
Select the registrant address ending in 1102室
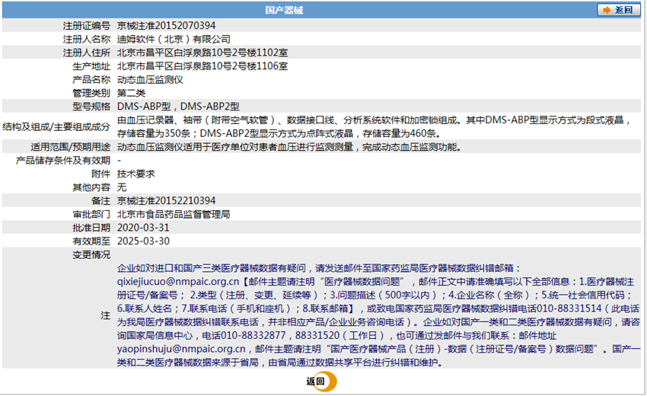[x=202, y=53]
